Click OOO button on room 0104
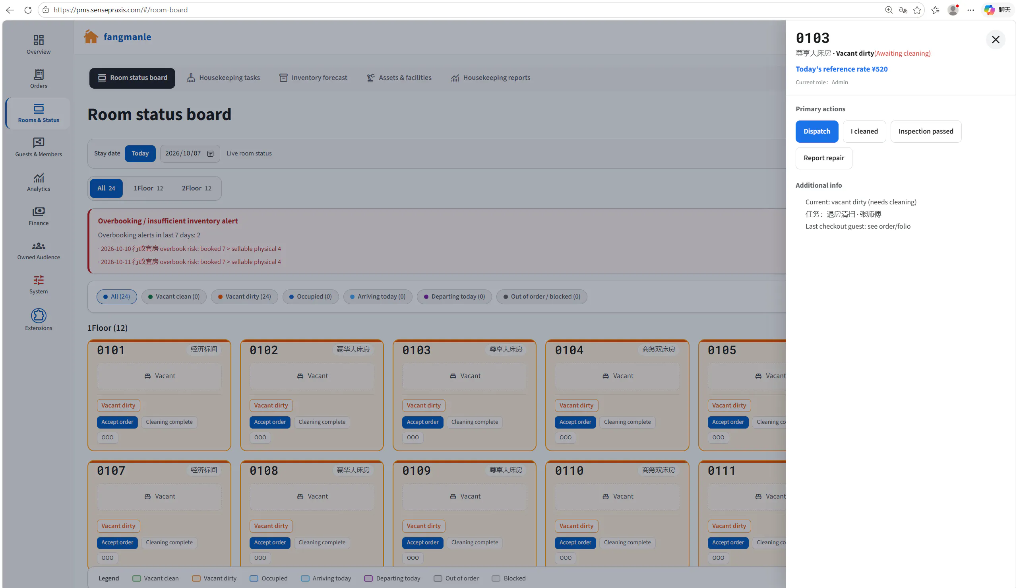 565,437
